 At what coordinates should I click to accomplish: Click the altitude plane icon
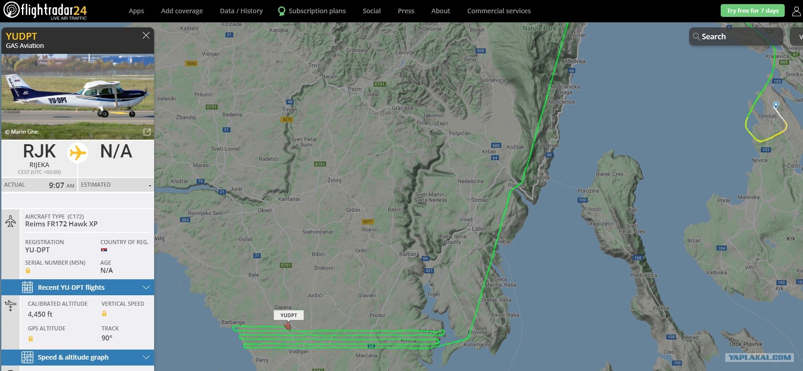(x=11, y=305)
